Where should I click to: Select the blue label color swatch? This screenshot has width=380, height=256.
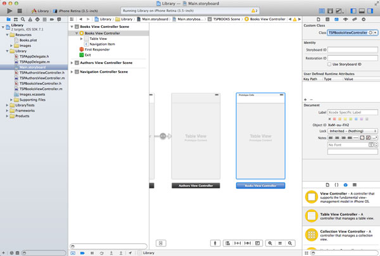(x=356, y=119)
